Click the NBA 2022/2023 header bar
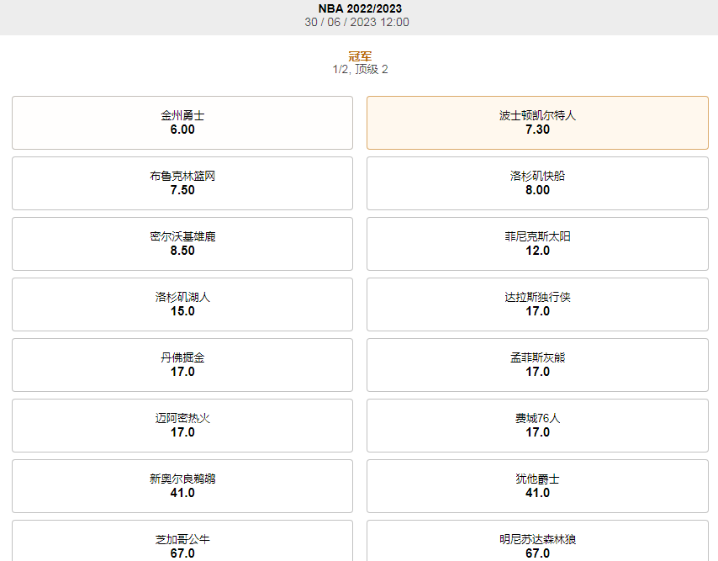This screenshot has width=718, height=561. pos(359,10)
